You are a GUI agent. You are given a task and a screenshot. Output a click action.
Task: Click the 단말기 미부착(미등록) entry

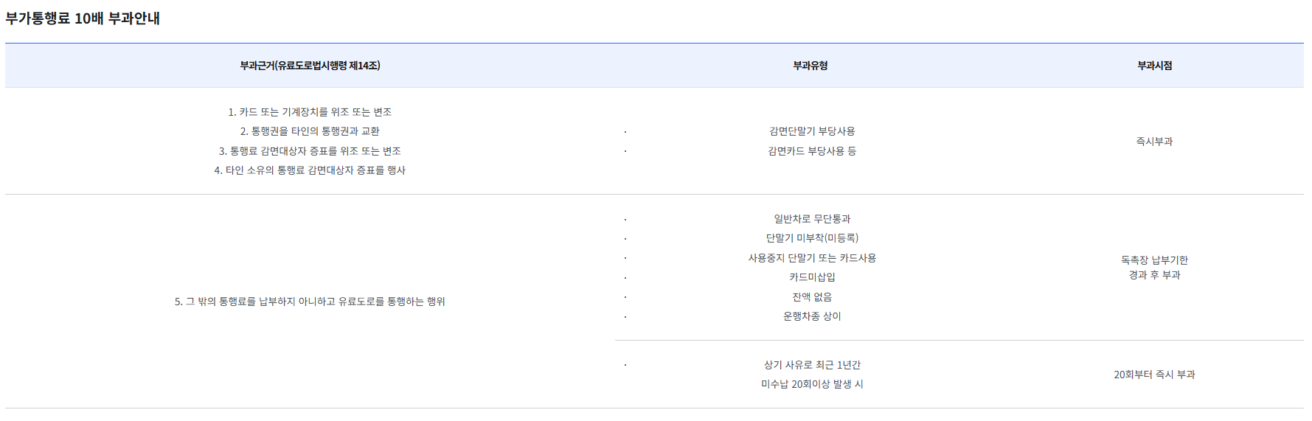812,238
